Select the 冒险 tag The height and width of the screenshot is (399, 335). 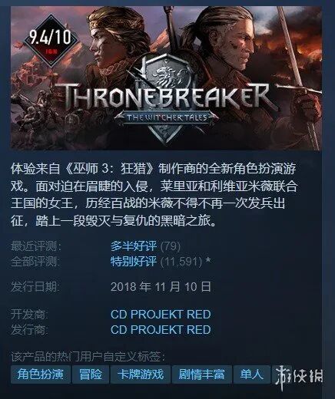[91, 374]
